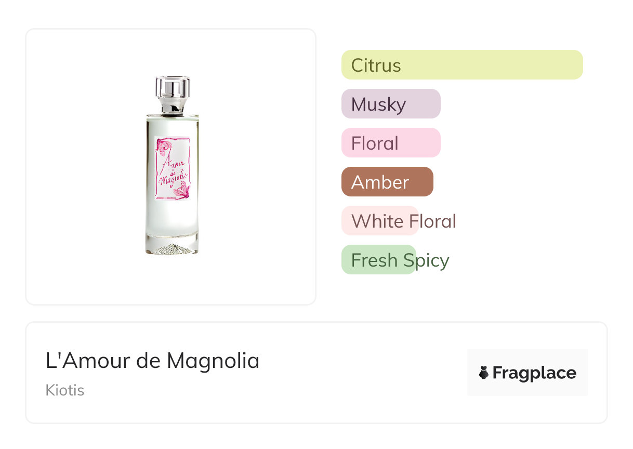Select the Citrus accord bar
Screen dimensions: 633x449
(x=461, y=65)
